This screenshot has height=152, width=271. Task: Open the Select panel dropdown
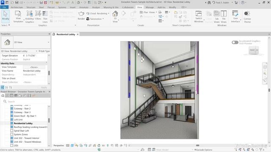[6, 25]
